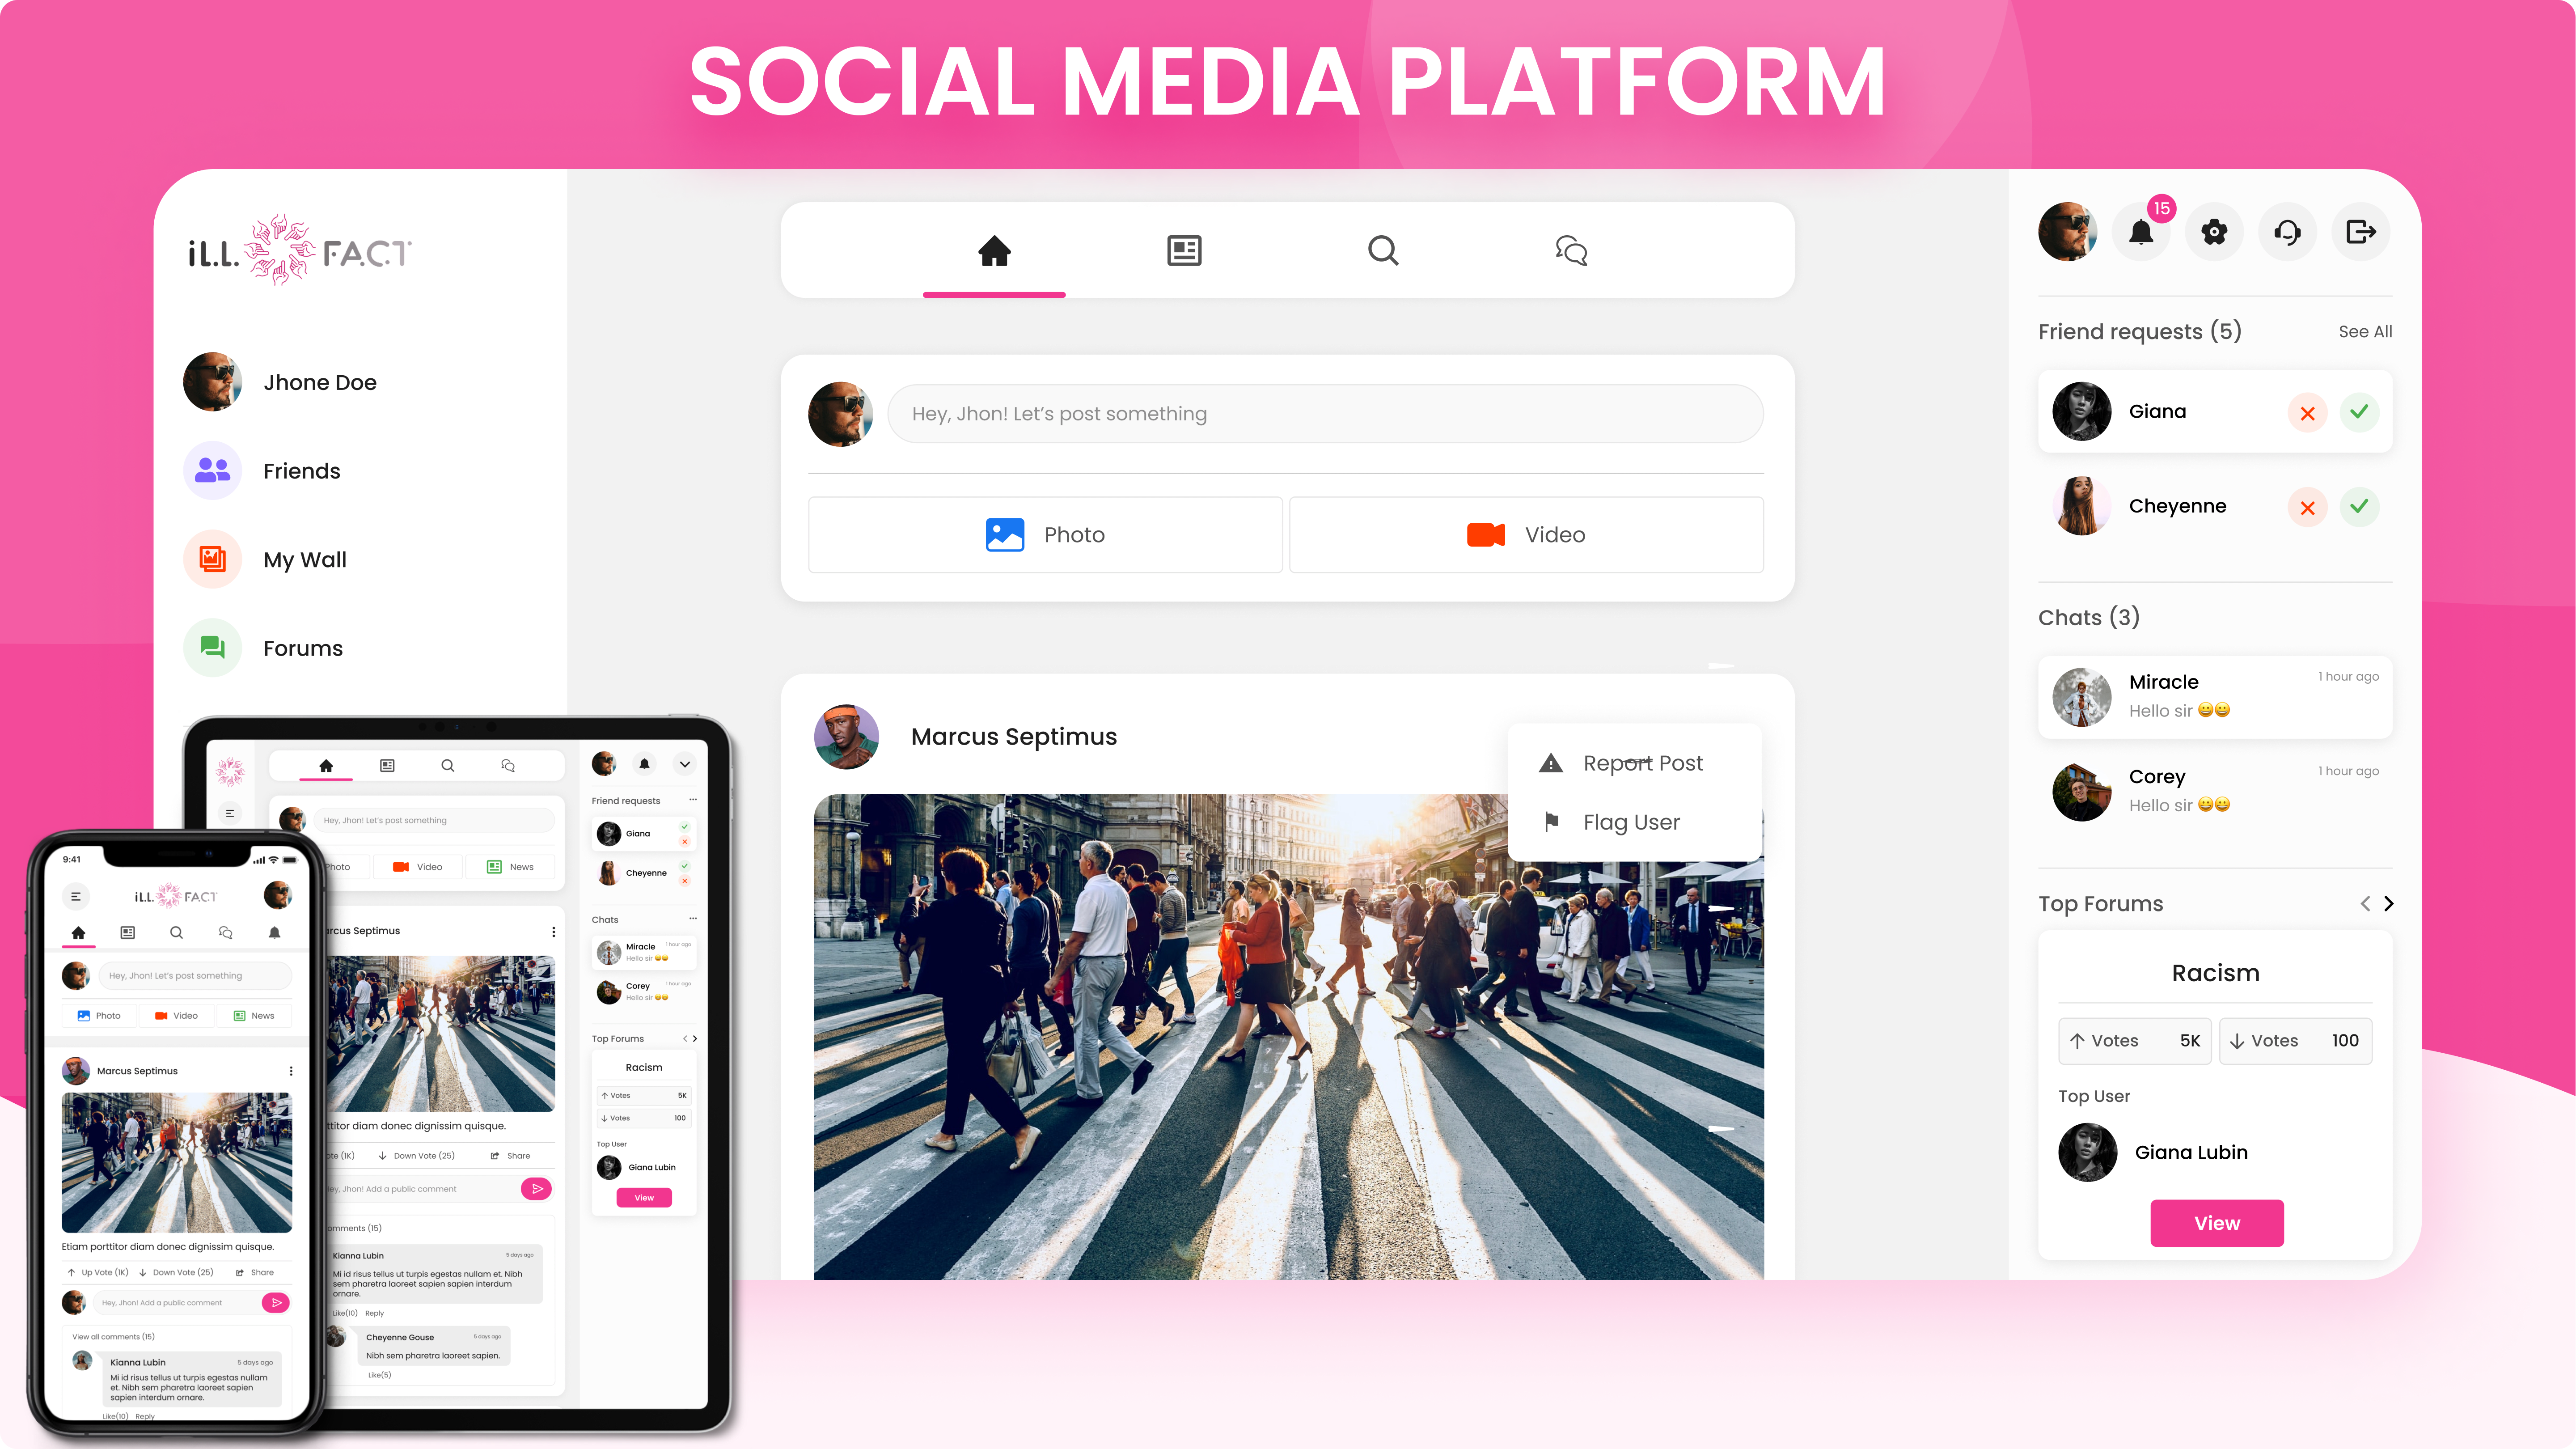Screen dimensions: 2576x1449
Task: Click the Home tab icon
Action: (x=994, y=250)
